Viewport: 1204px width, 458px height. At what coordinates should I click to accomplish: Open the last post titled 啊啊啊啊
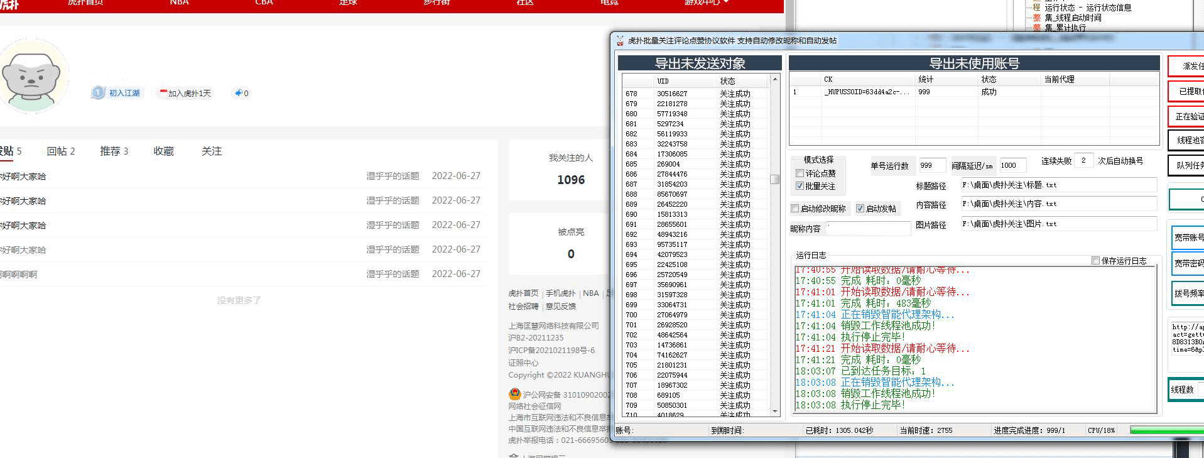[x=19, y=275]
